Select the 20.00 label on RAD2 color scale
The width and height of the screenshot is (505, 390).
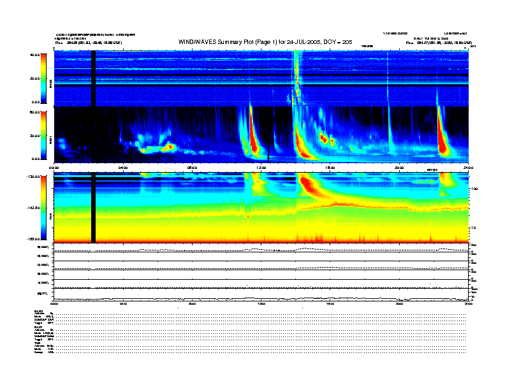click(35, 78)
